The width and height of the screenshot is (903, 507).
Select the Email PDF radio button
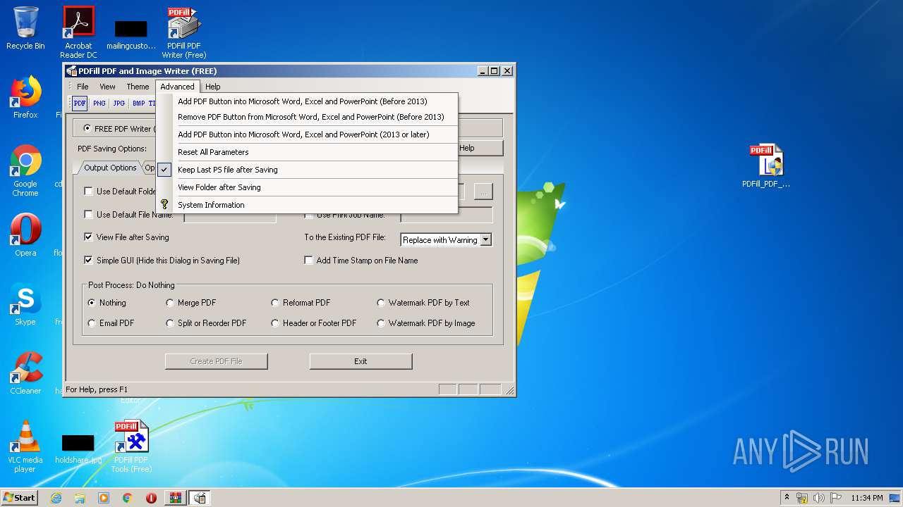tap(92, 323)
